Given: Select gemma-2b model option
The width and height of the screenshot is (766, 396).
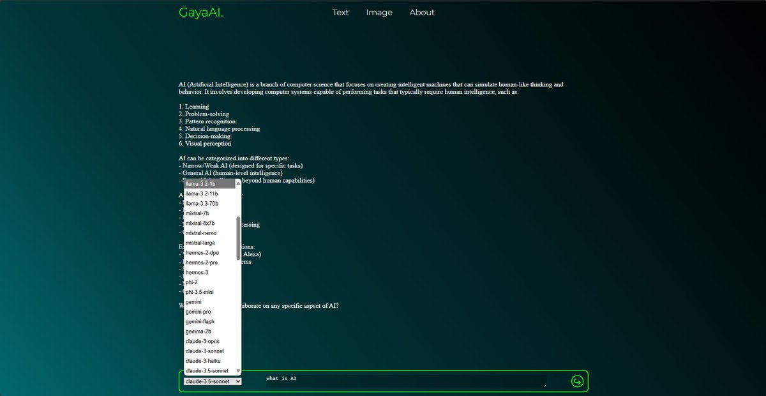Looking at the screenshot, I should tap(209, 331).
